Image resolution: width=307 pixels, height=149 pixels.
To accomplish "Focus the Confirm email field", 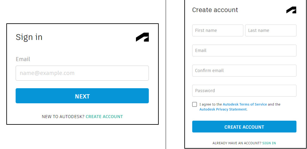I will point(244,71).
